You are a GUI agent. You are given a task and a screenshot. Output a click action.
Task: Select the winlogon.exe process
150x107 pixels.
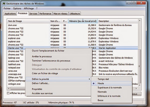[x=14, y=84]
